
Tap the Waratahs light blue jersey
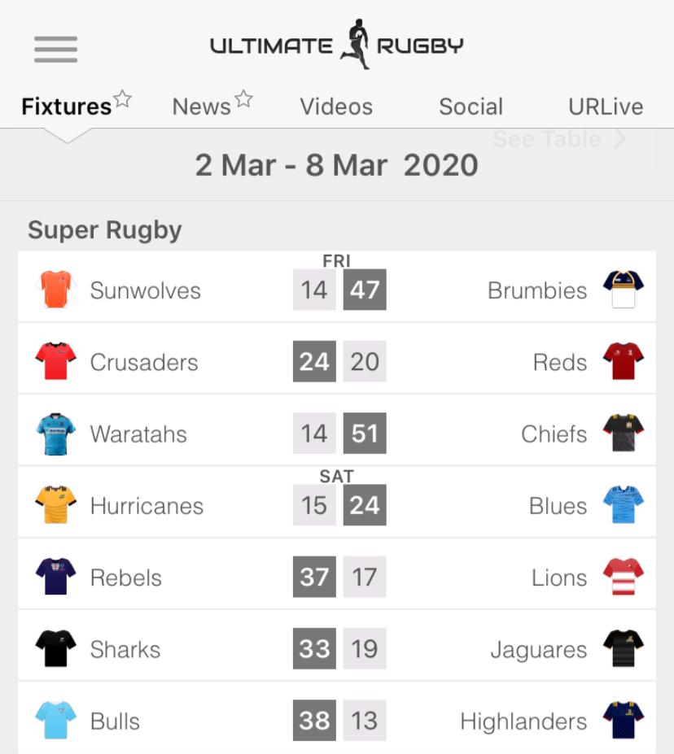coord(55,433)
